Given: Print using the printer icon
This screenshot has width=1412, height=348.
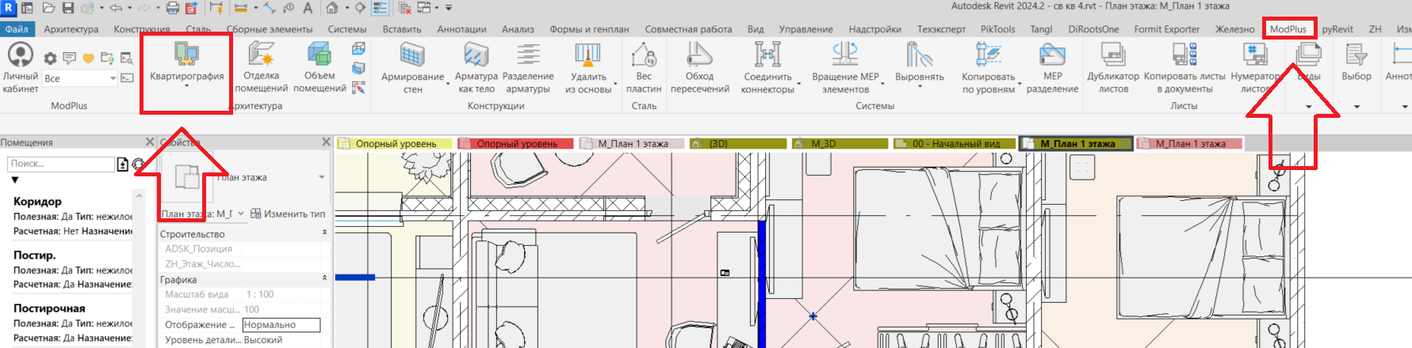Looking at the screenshot, I should coord(172,8).
